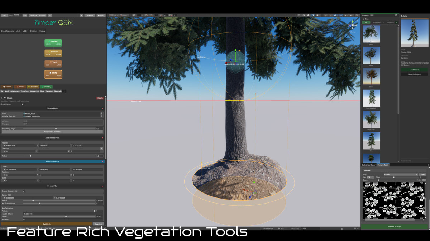Adjust the Boolean Cut Radius slider
Screen dimensions: 430x241
[58, 201]
